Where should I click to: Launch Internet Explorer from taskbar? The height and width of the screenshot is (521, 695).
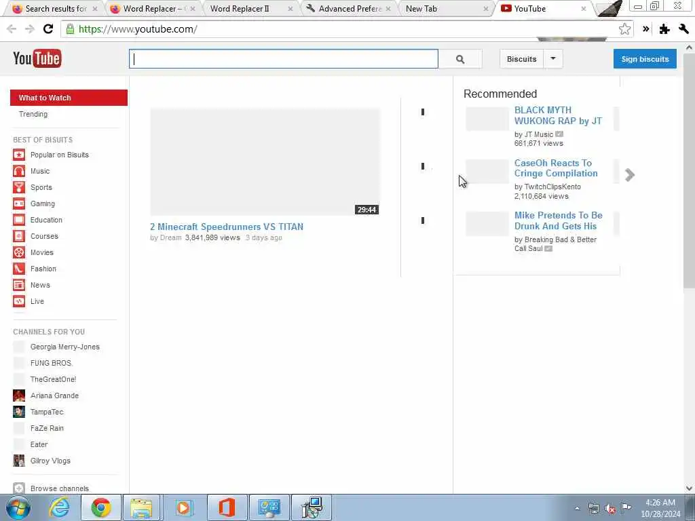tap(58, 507)
